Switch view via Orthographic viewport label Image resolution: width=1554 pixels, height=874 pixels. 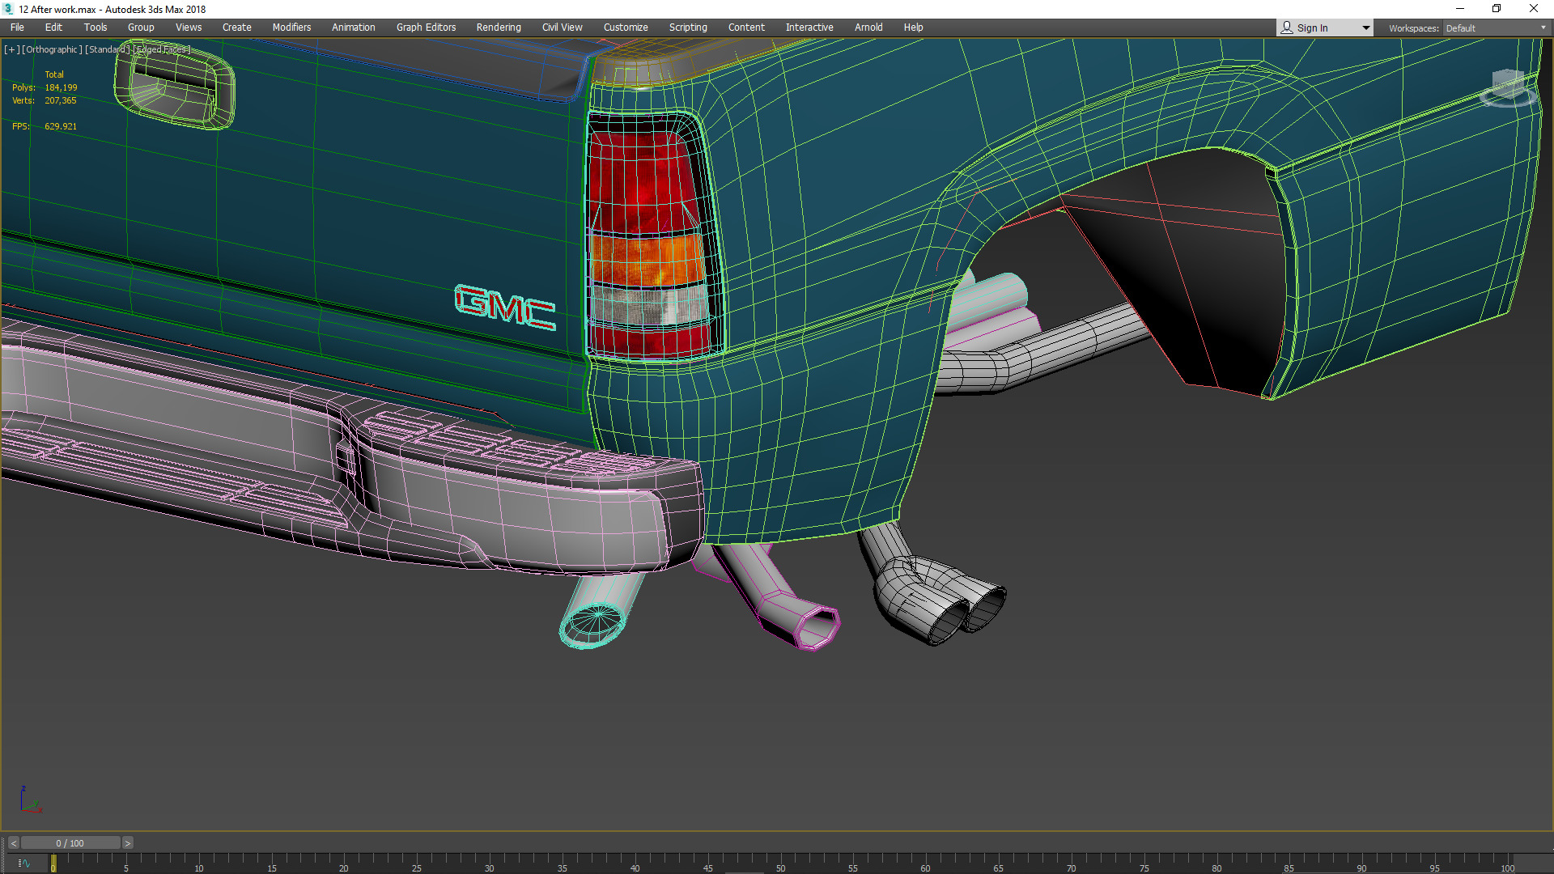(x=52, y=49)
